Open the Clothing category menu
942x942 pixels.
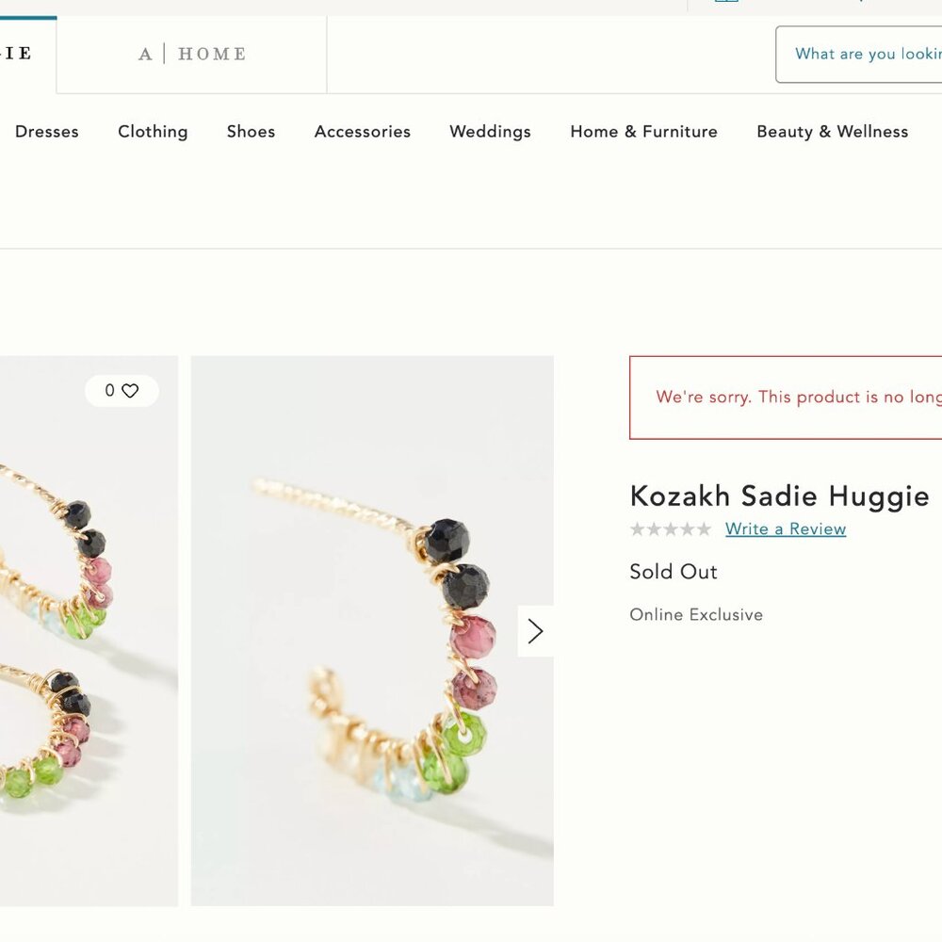coord(153,132)
